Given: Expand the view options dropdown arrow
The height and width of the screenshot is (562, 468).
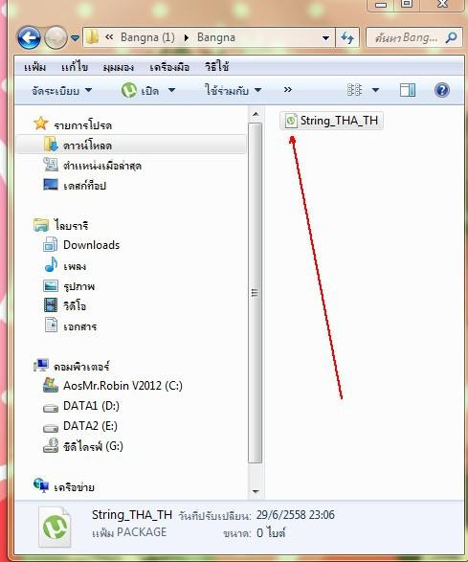Looking at the screenshot, I should (375, 90).
